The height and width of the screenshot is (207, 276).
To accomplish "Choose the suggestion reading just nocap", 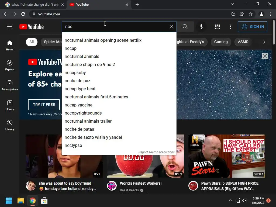I will (x=119, y=49).
